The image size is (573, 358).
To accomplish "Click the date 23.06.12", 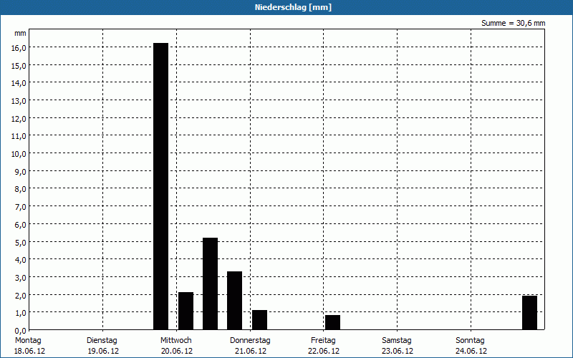I will [398, 351].
